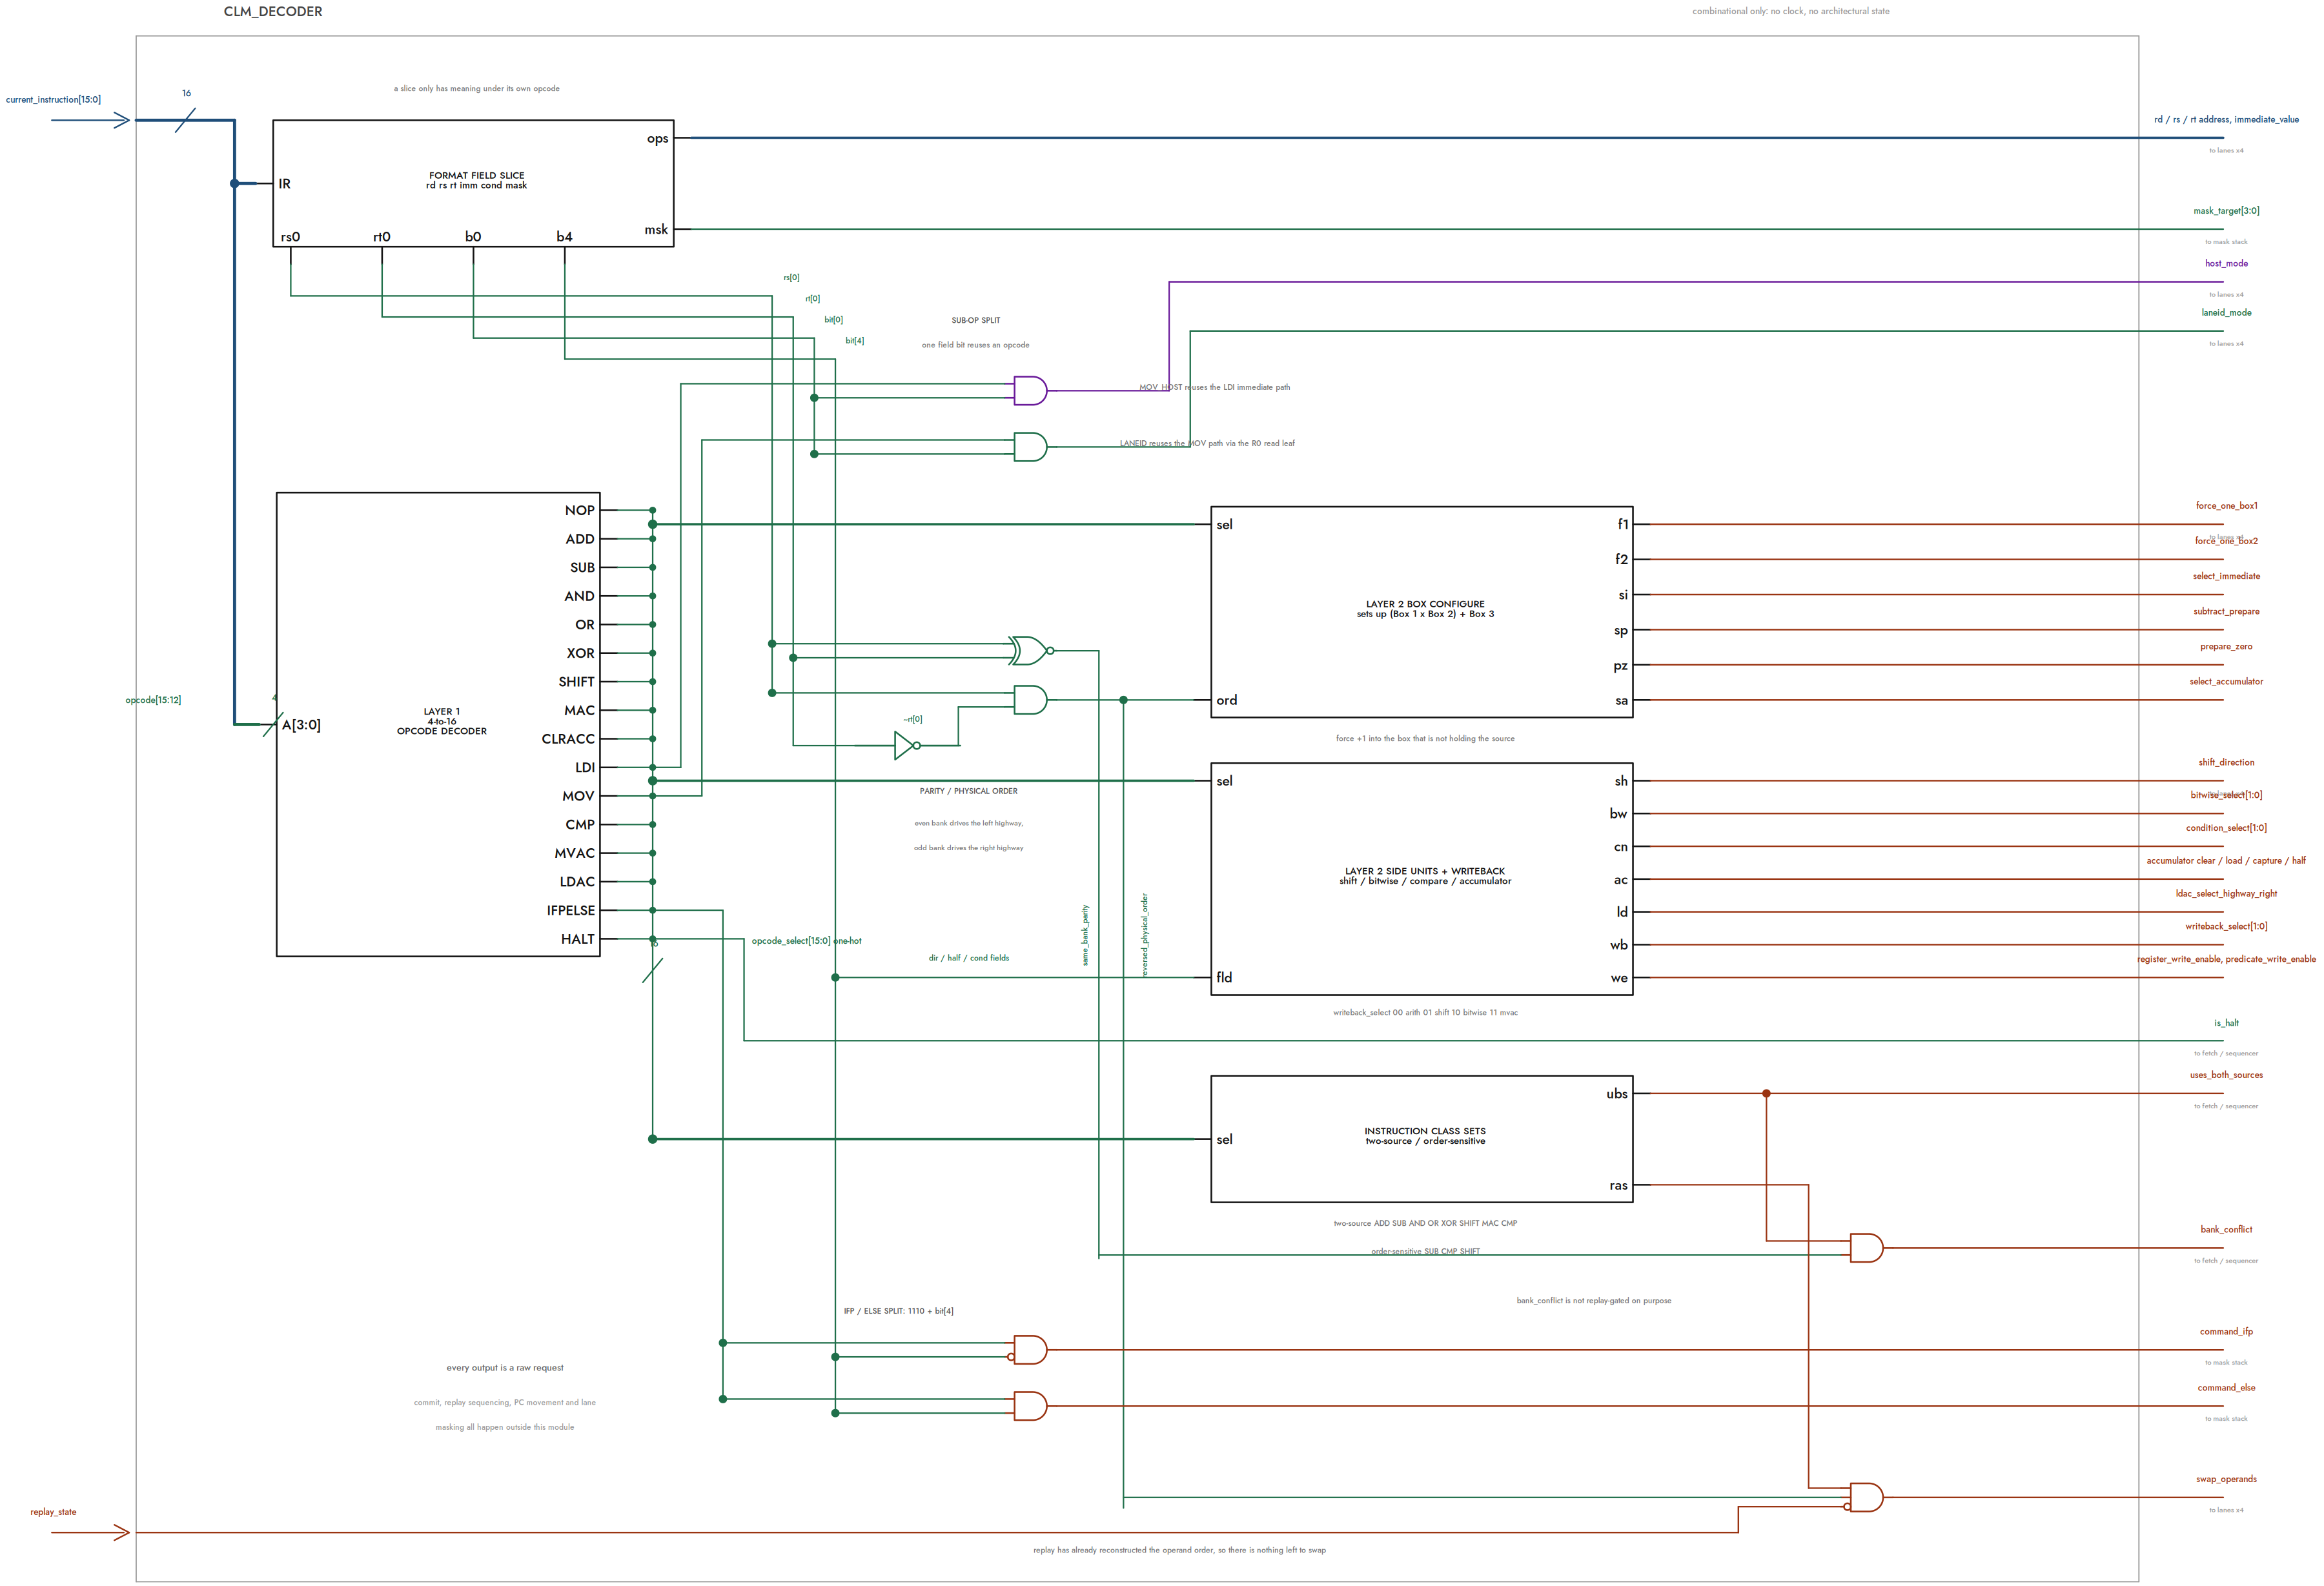Click the CLRACC decoder output label
The height and width of the screenshot is (1586, 2324).
tap(568, 738)
